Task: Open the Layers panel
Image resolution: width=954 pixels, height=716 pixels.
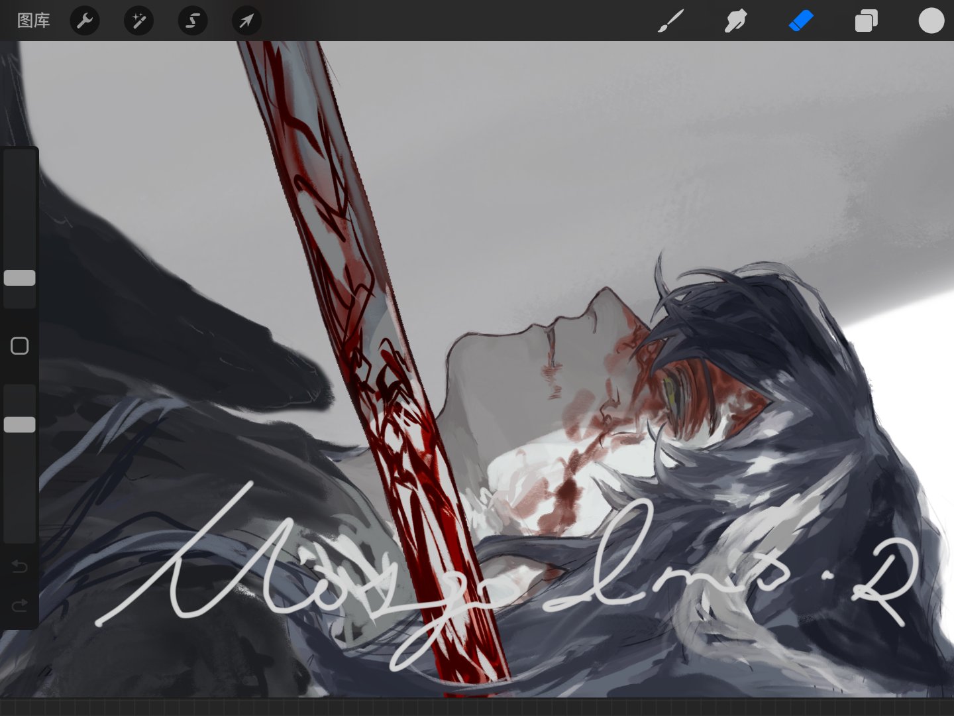Action: [866, 21]
